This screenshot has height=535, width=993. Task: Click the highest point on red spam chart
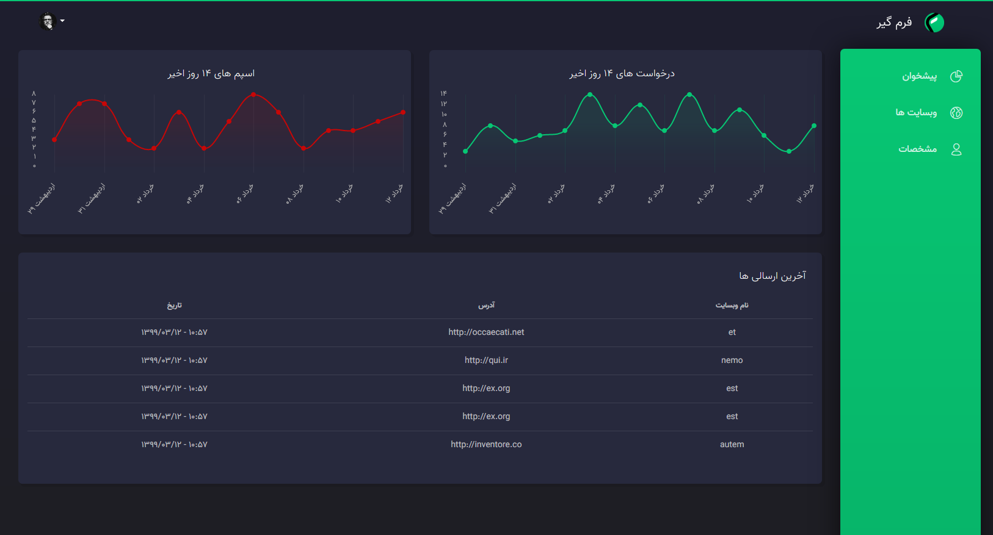click(253, 95)
